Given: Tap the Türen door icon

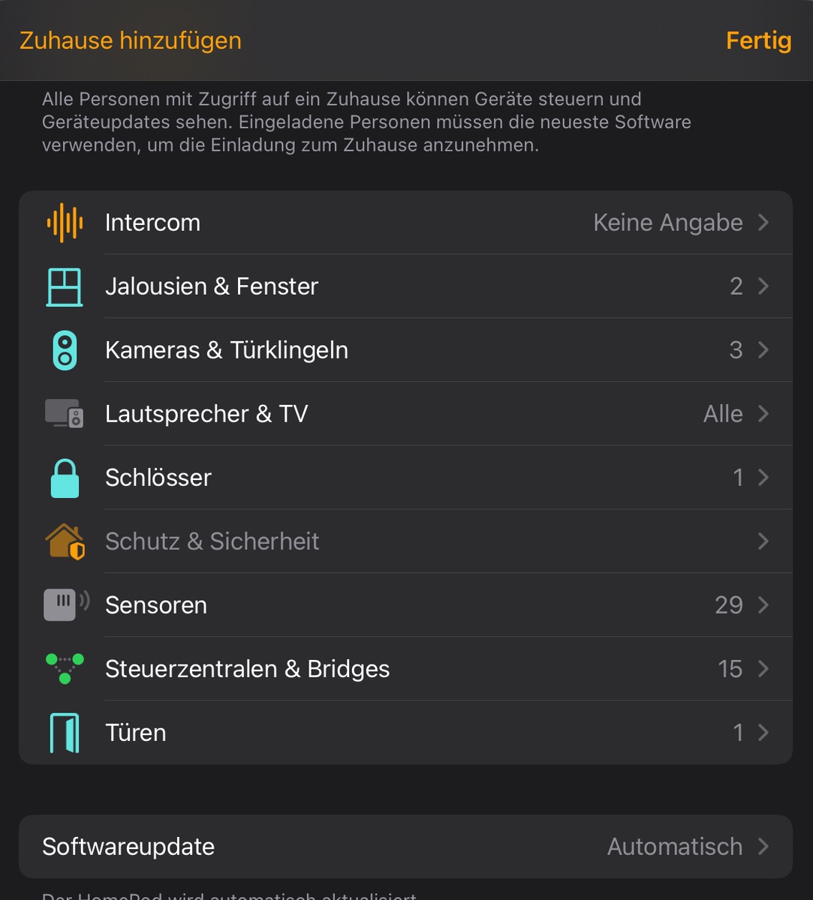Looking at the screenshot, I should click(65, 733).
